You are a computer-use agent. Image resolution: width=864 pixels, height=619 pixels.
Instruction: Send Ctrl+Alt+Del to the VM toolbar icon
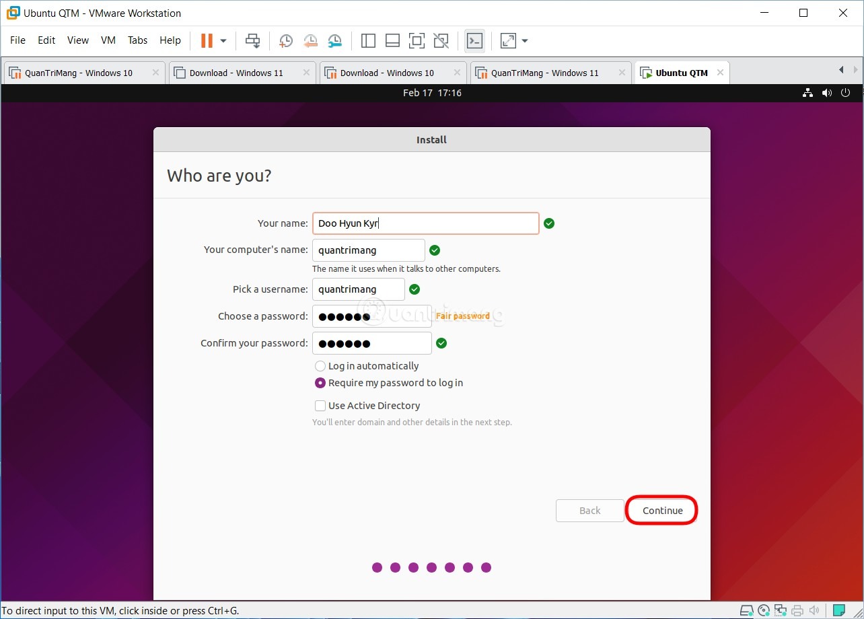252,41
